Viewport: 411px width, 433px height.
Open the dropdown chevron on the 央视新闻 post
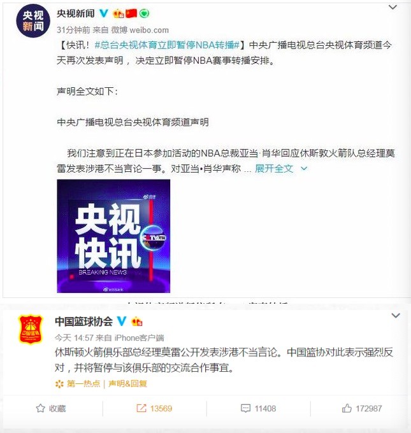[x=393, y=8]
